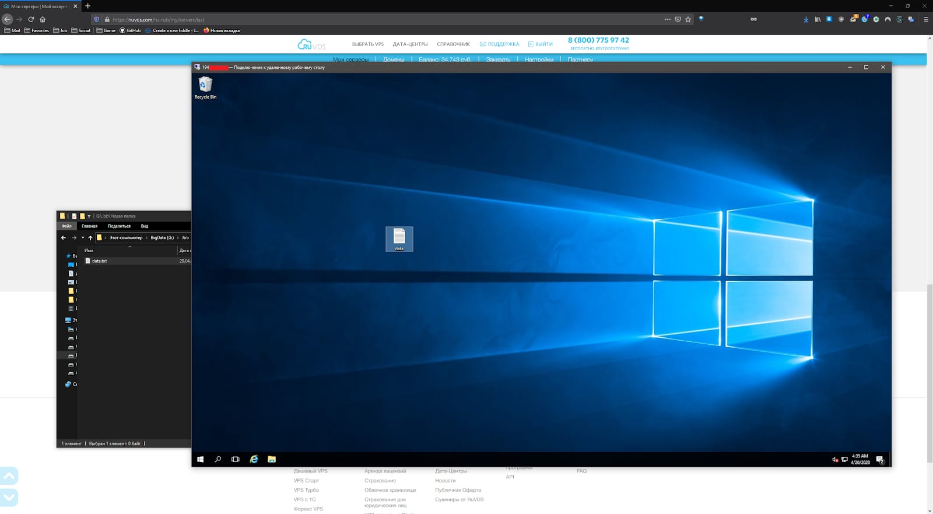The width and height of the screenshot is (933, 514).
Task: Click the site lock icon
Action: pos(107,19)
